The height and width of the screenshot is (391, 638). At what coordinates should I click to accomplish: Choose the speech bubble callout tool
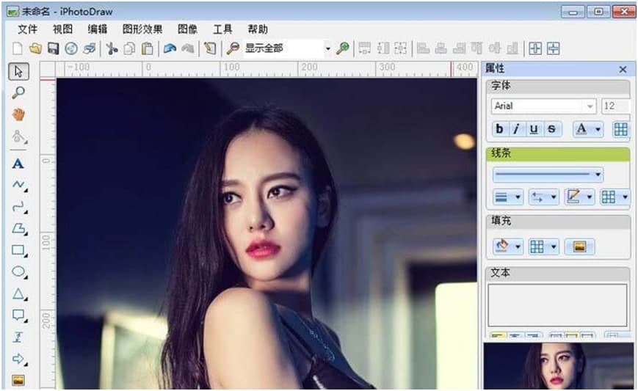tap(19, 315)
